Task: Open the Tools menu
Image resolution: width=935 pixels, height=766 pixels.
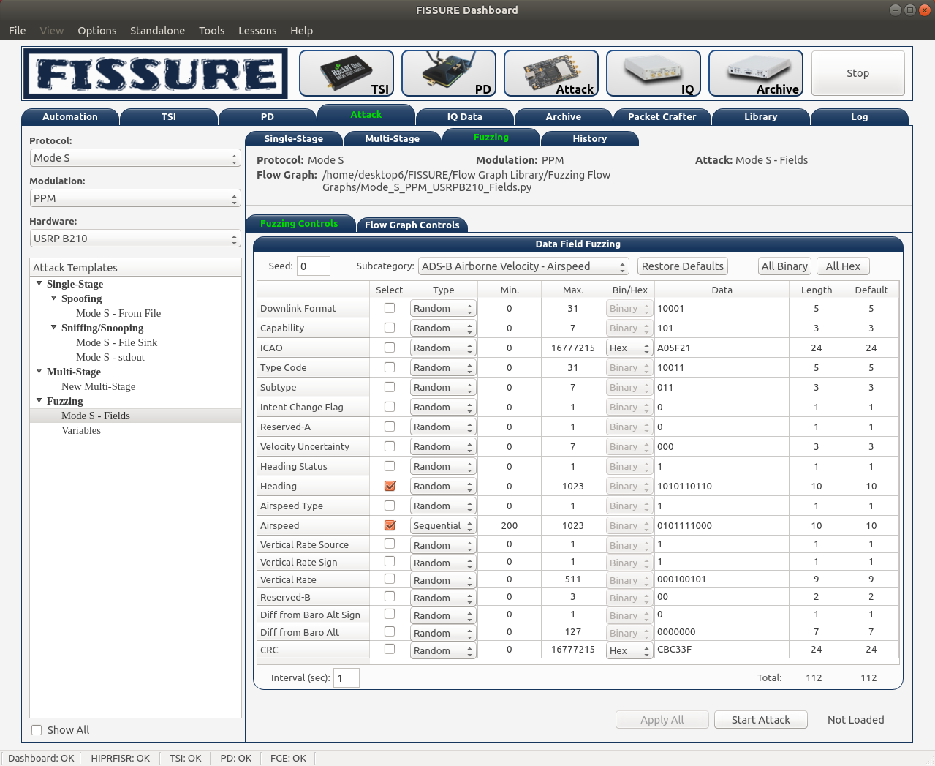Action: point(212,31)
